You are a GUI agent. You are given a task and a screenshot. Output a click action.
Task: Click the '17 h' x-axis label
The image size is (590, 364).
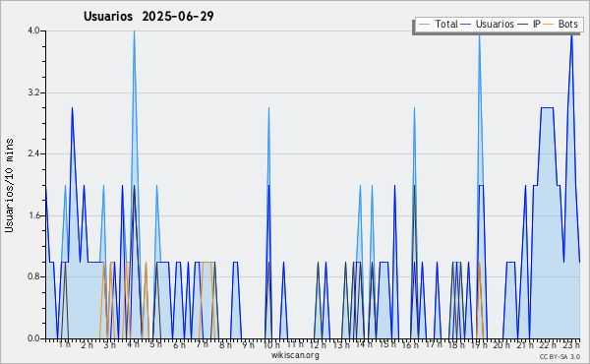coord(434,344)
